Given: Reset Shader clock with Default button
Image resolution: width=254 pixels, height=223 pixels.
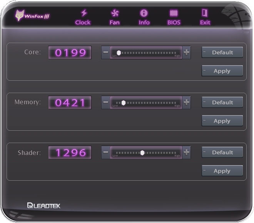Looking at the screenshot, I should (x=222, y=152).
